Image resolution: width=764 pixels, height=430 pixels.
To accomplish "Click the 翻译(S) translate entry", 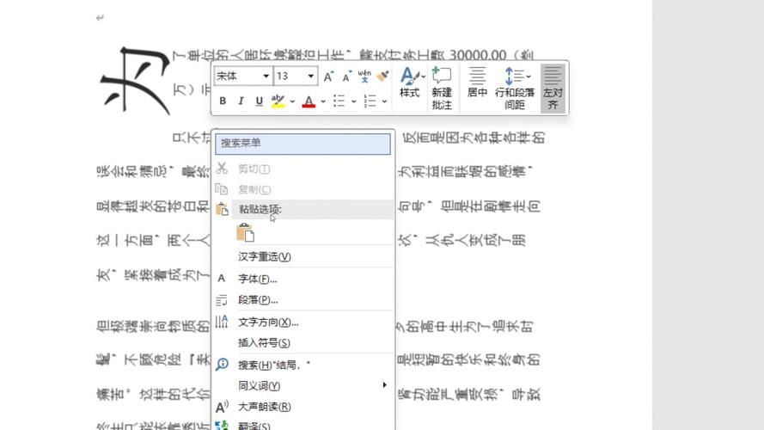I will click(x=303, y=426).
